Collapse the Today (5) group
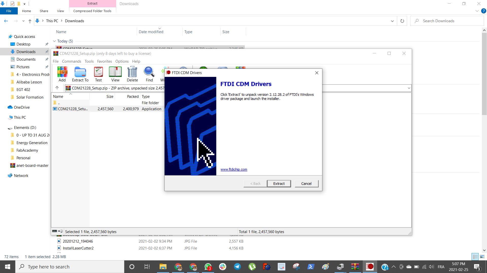 tap(54, 41)
